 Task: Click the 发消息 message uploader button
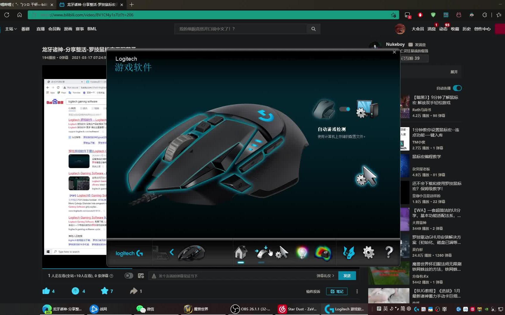[x=417, y=45]
